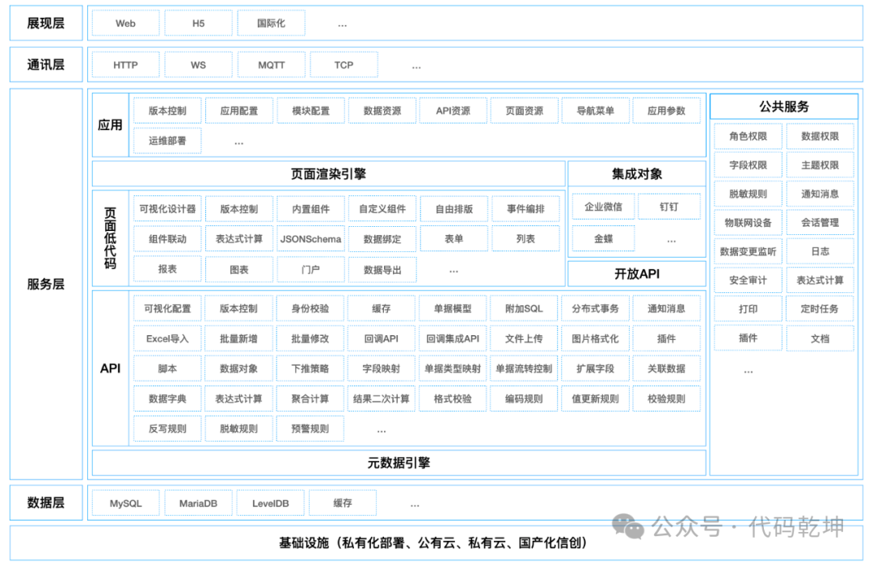Select the HTTP protocol box

(126, 65)
